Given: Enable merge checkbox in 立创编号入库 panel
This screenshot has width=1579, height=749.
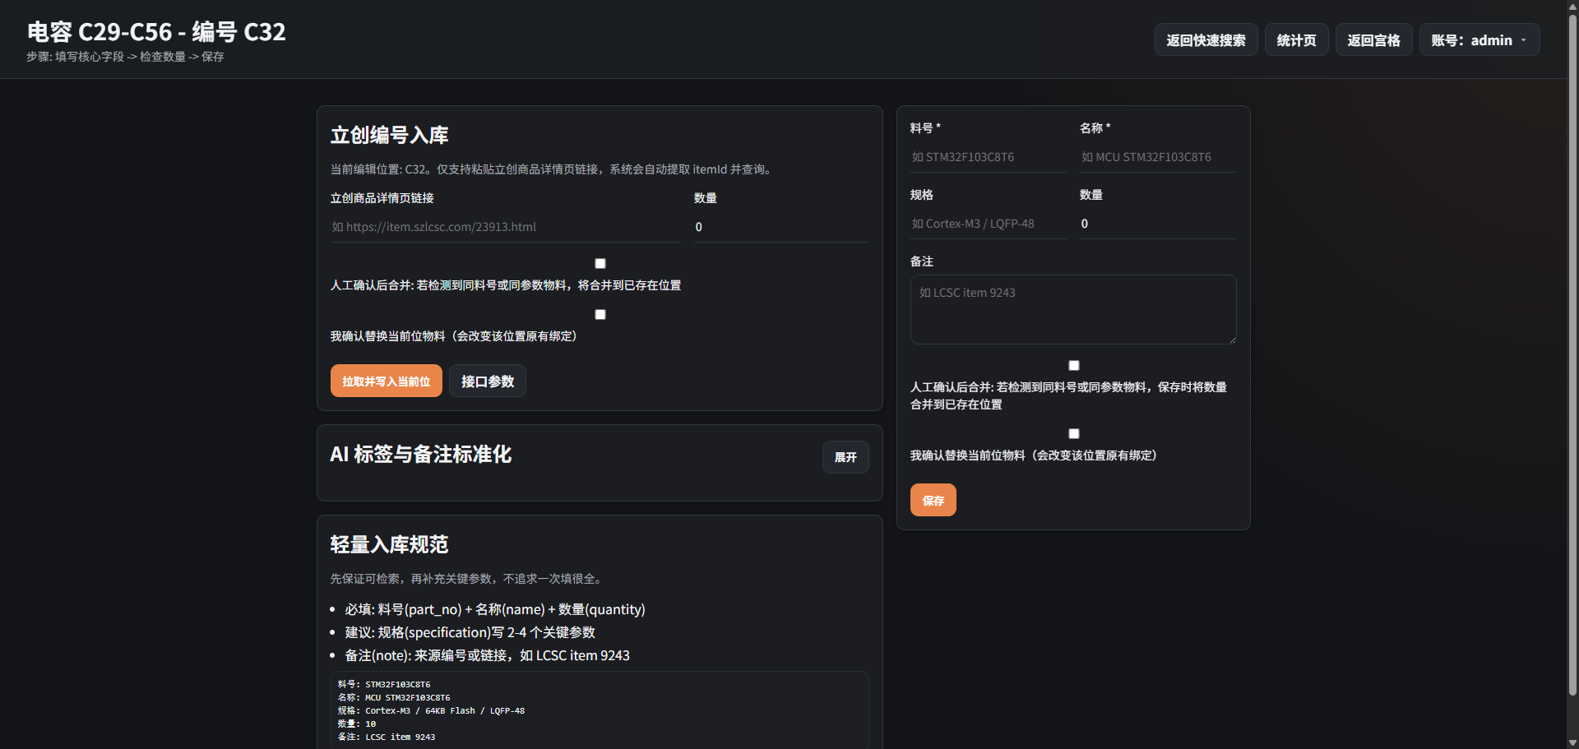Looking at the screenshot, I should (x=600, y=264).
